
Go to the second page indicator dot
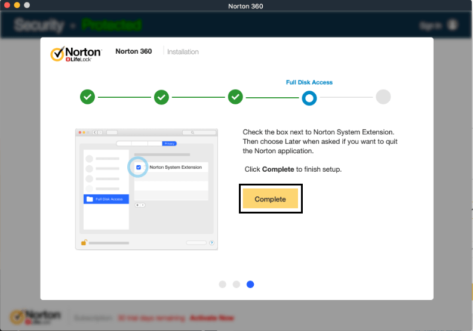236,284
